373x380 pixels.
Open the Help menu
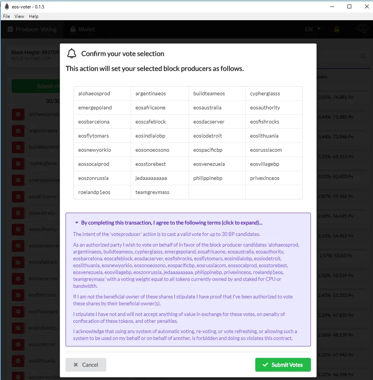click(x=34, y=16)
